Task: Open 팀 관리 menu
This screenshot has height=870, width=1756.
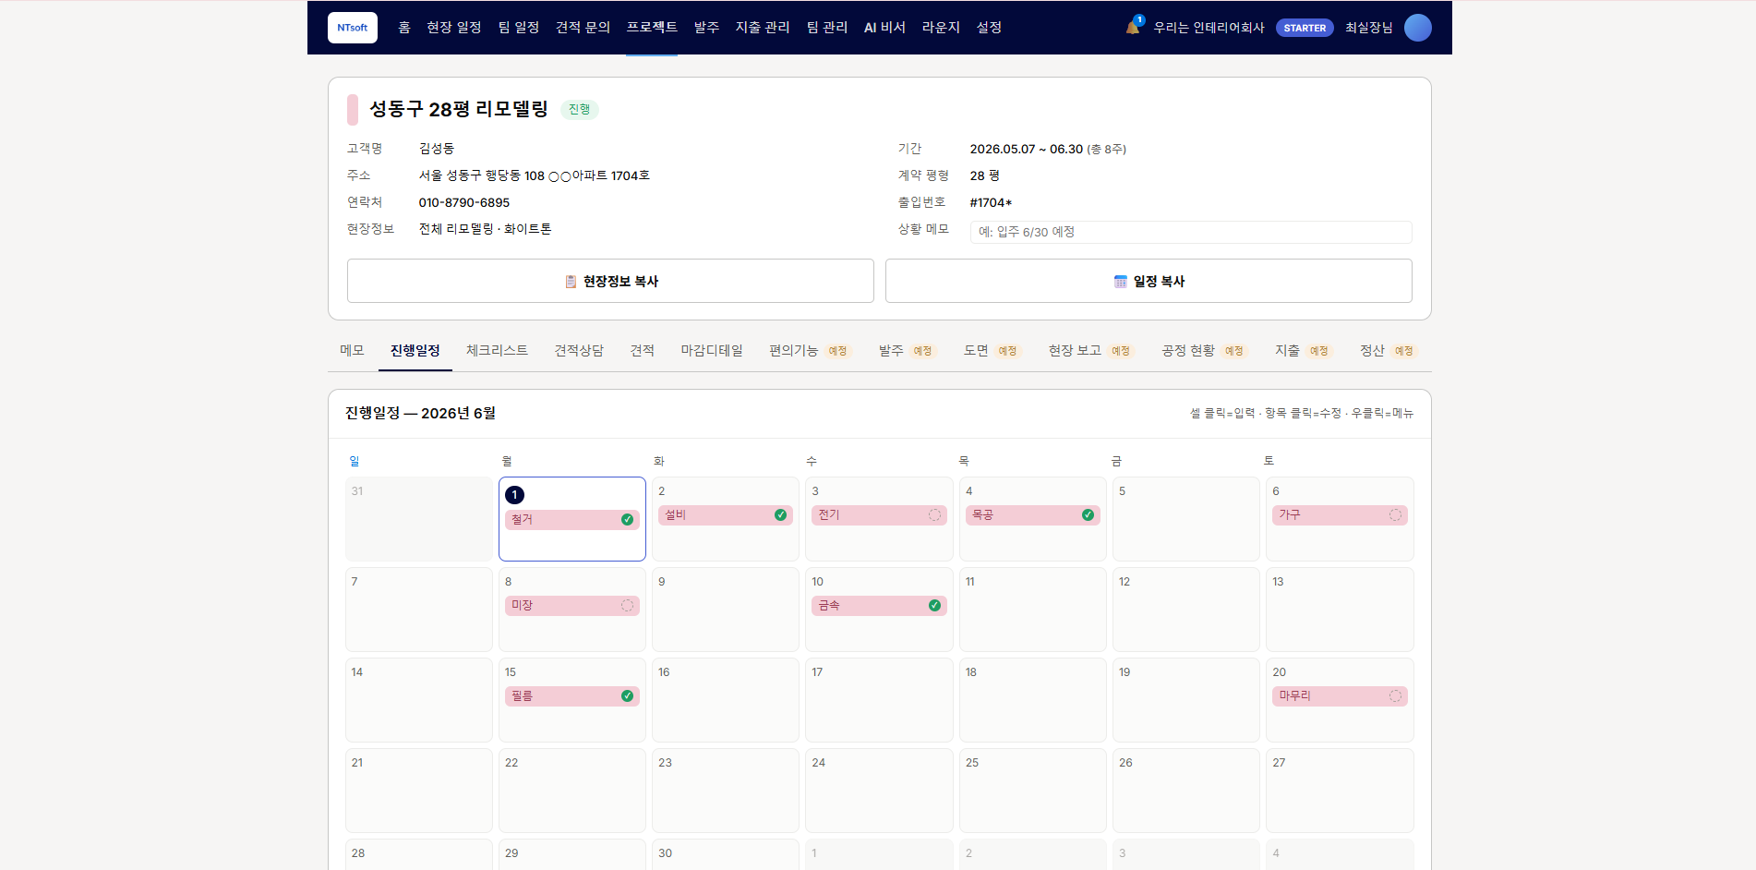Action: coord(827,28)
